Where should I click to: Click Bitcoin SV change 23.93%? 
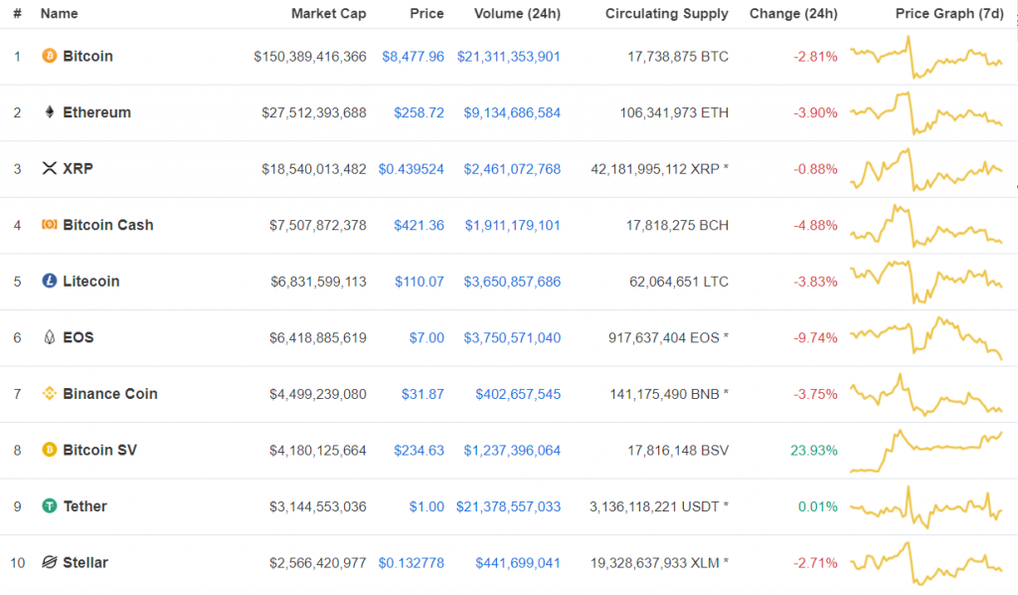click(x=813, y=450)
